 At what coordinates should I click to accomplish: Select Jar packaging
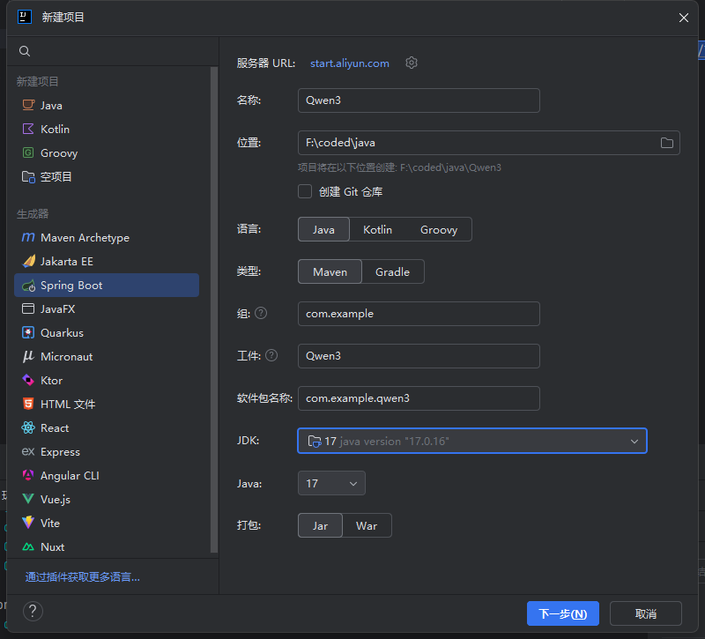320,525
